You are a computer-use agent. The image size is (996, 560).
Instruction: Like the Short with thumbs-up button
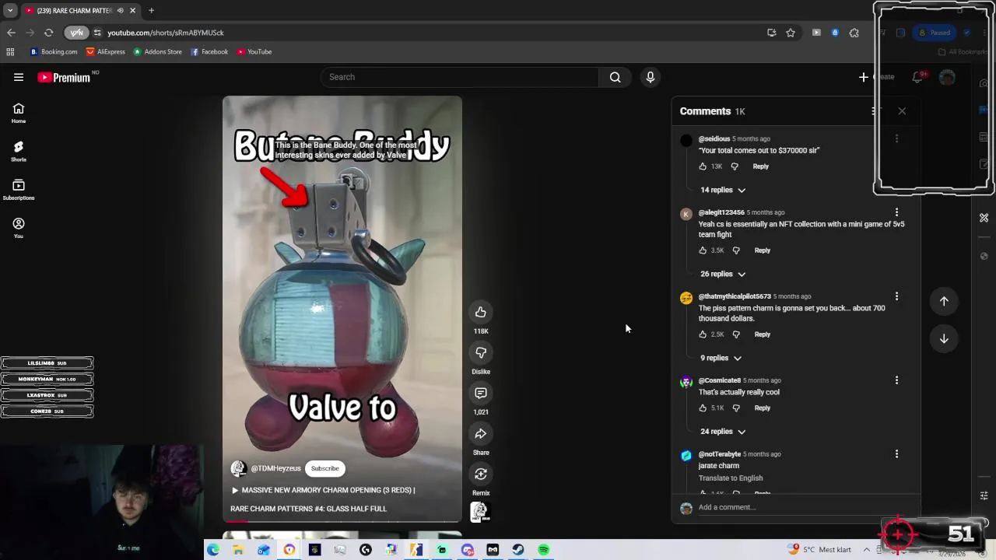481,313
